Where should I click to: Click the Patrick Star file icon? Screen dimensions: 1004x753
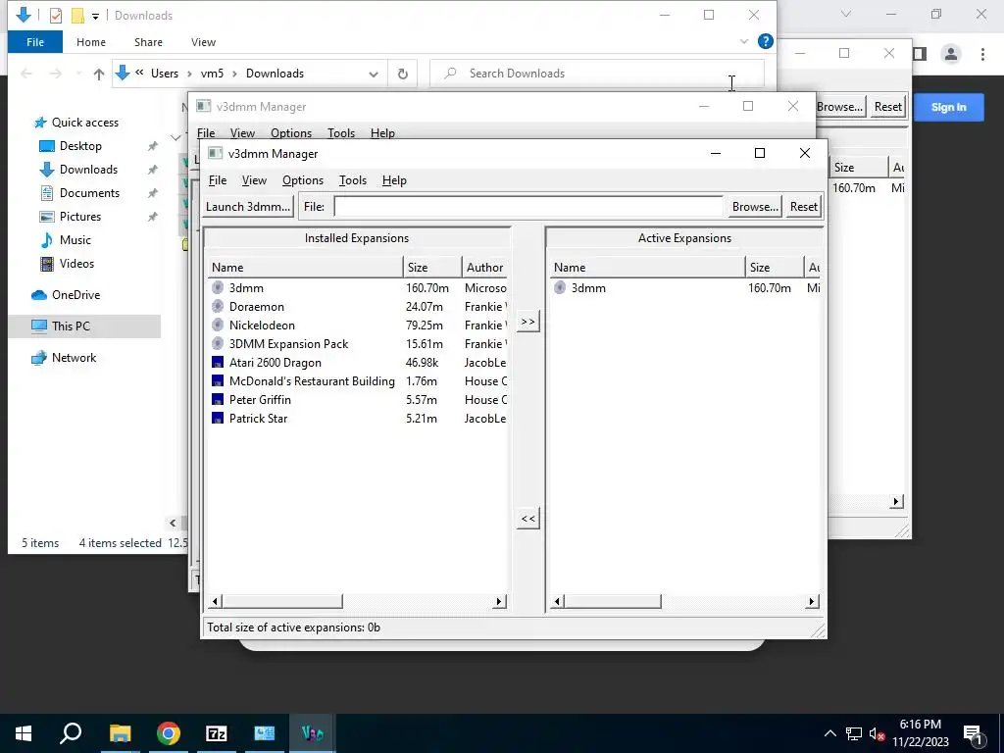[218, 418]
